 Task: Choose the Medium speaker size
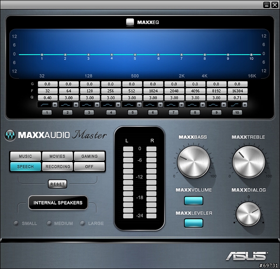(49, 223)
